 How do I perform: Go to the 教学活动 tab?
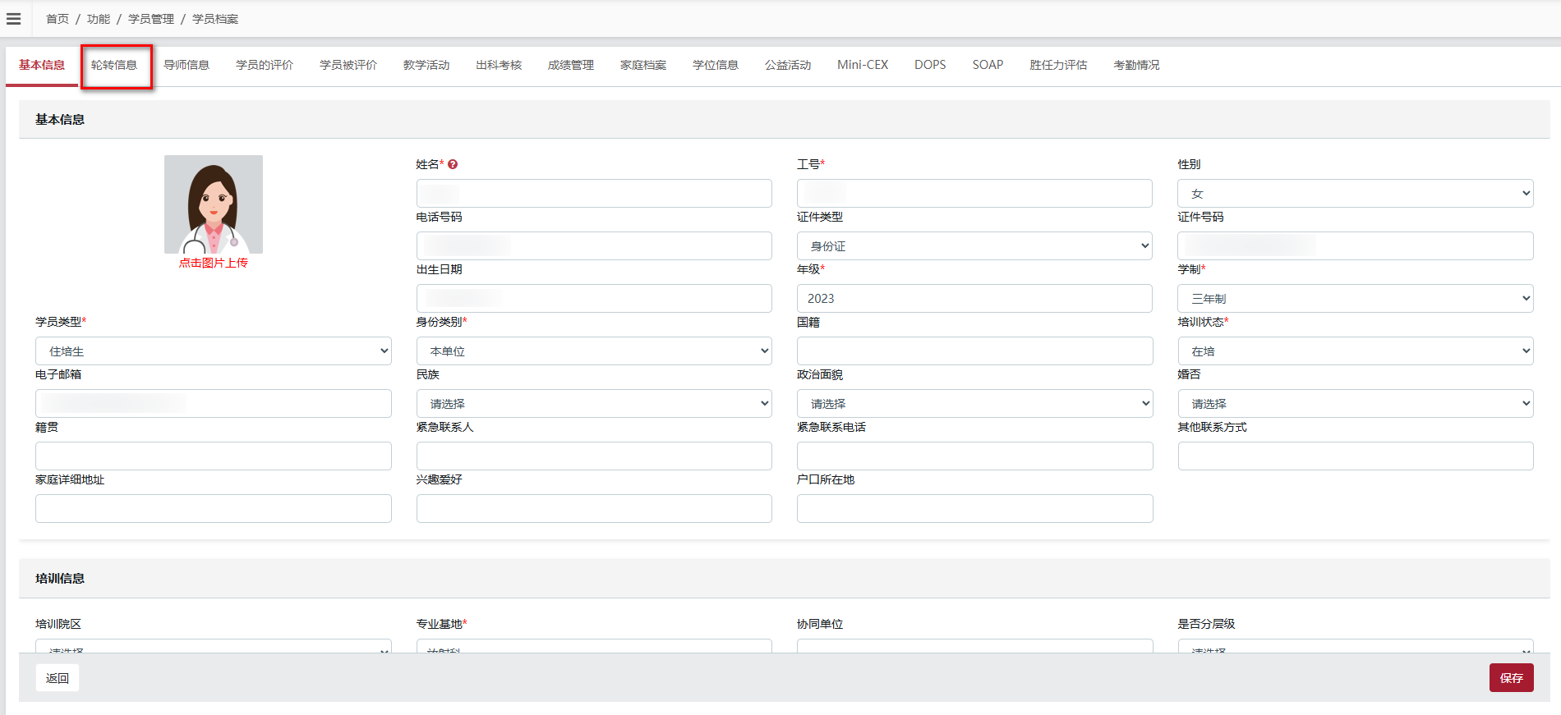426,65
